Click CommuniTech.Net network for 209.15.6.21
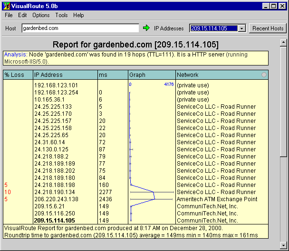 tap(207, 206)
